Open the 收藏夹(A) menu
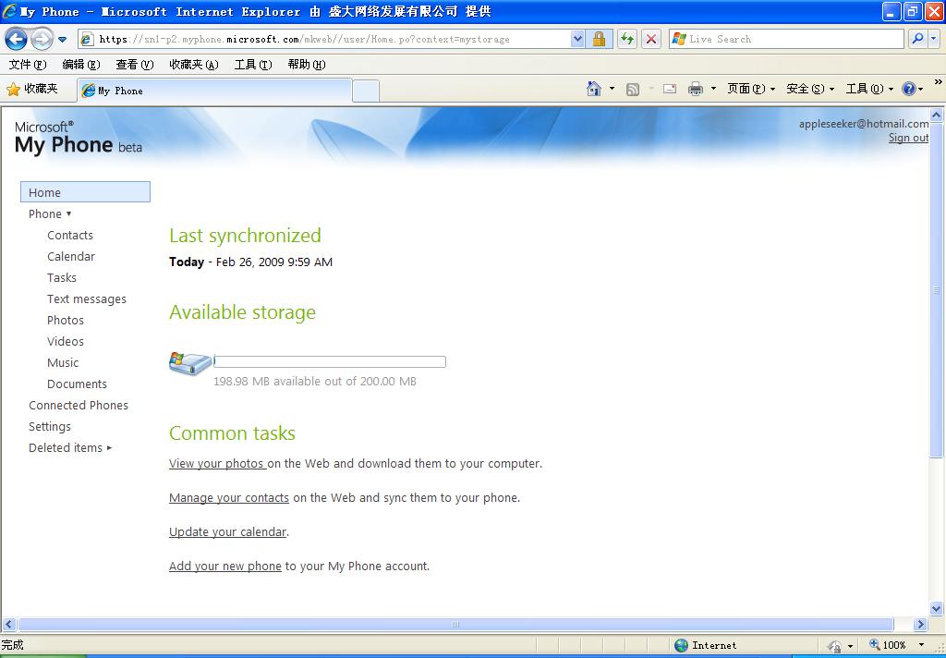 [194, 65]
